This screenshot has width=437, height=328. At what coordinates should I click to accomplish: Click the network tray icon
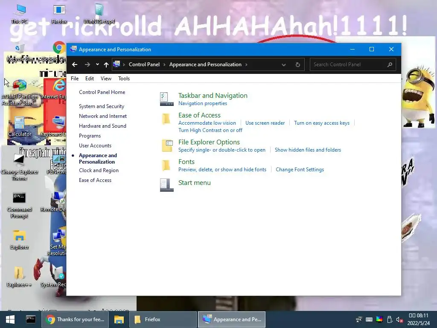coord(358,319)
